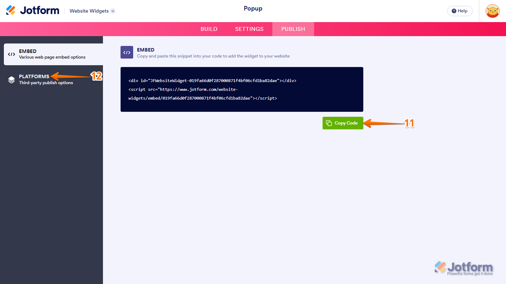Select the EMBED sidebar option
The width and height of the screenshot is (506, 284).
tap(53, 54)
